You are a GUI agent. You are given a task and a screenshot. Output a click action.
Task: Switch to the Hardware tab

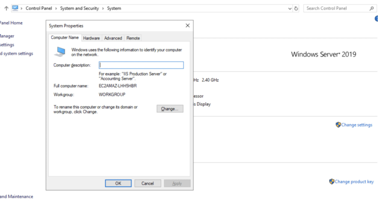pos(91,38)
